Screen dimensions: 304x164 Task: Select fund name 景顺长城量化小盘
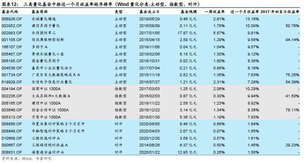click(48, 54)
